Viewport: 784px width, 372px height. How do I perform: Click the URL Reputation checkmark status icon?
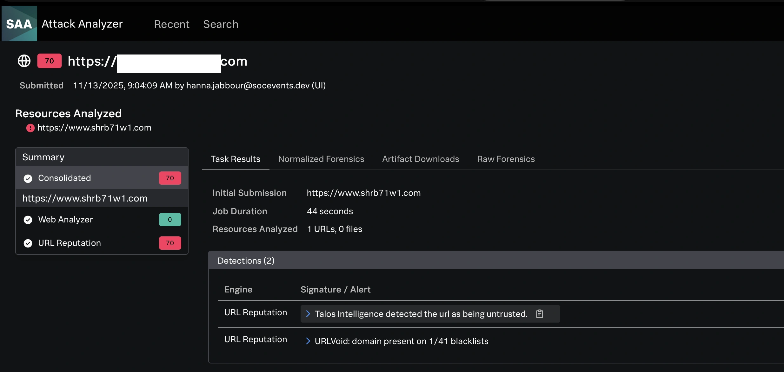pos(28,243)
